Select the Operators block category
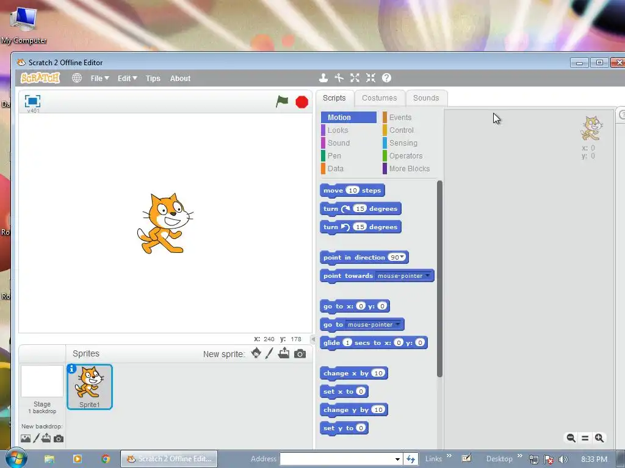Screen dimensions: 625x468 pos(405,155)
